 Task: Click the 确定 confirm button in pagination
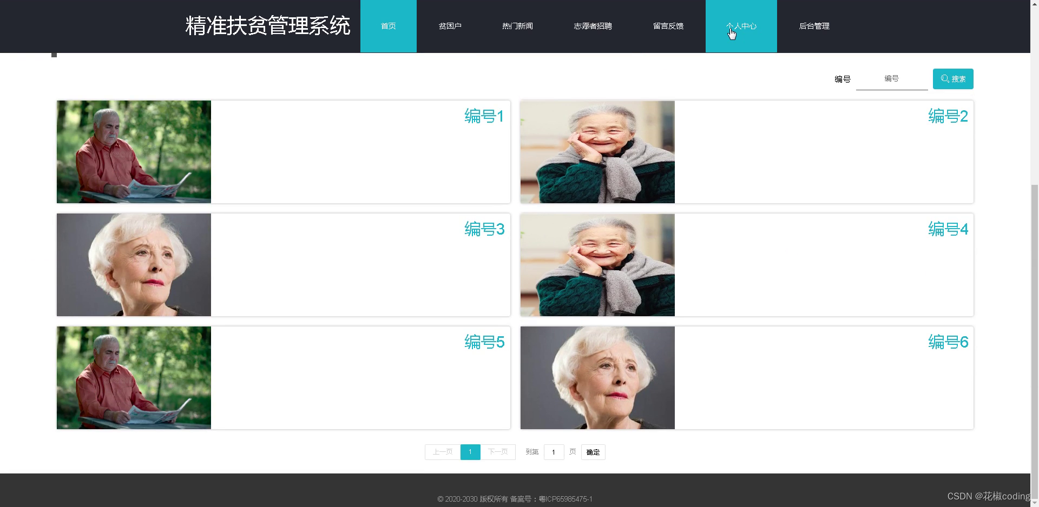[x=593, y=452]
